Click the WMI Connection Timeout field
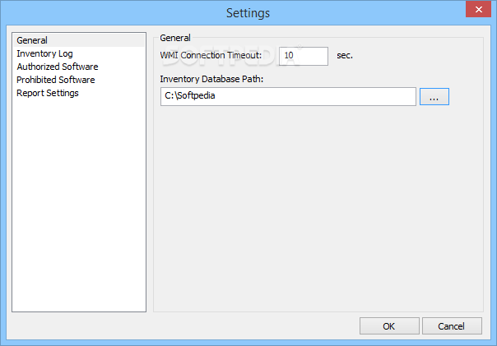Screen dimensions: 497x346 click(x=304, y=56)
